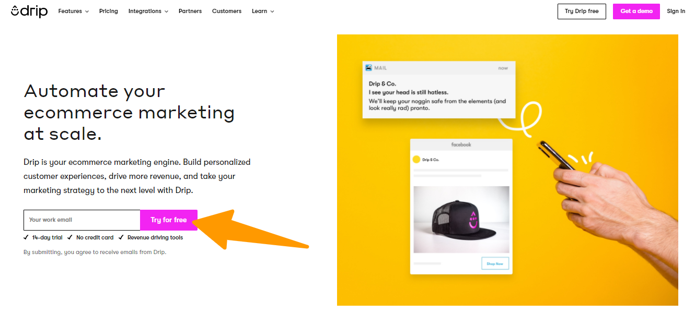This screenshot has height=313, width=695.
Task: Open the Integrations dropdown menu
Action: pos(148,11)
